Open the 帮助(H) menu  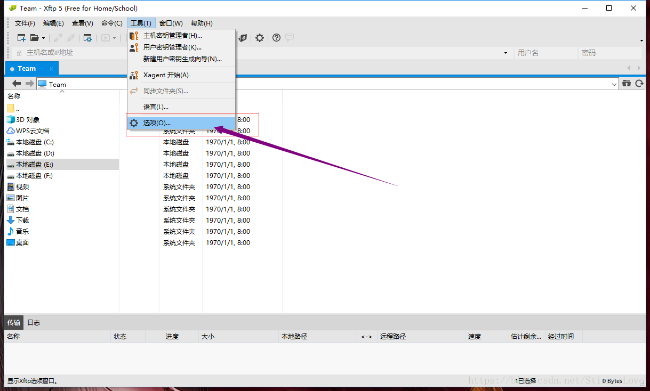(x=202, y=23)
